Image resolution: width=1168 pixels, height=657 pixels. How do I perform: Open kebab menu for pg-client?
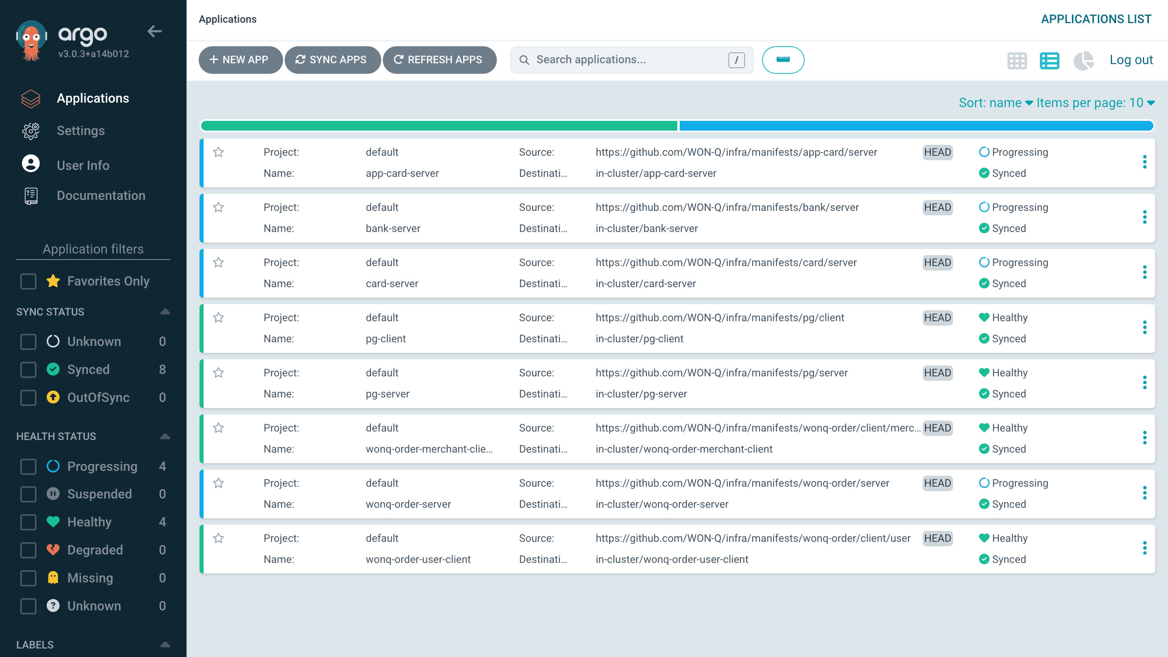pyautogui.click(x=1144, y=327)
